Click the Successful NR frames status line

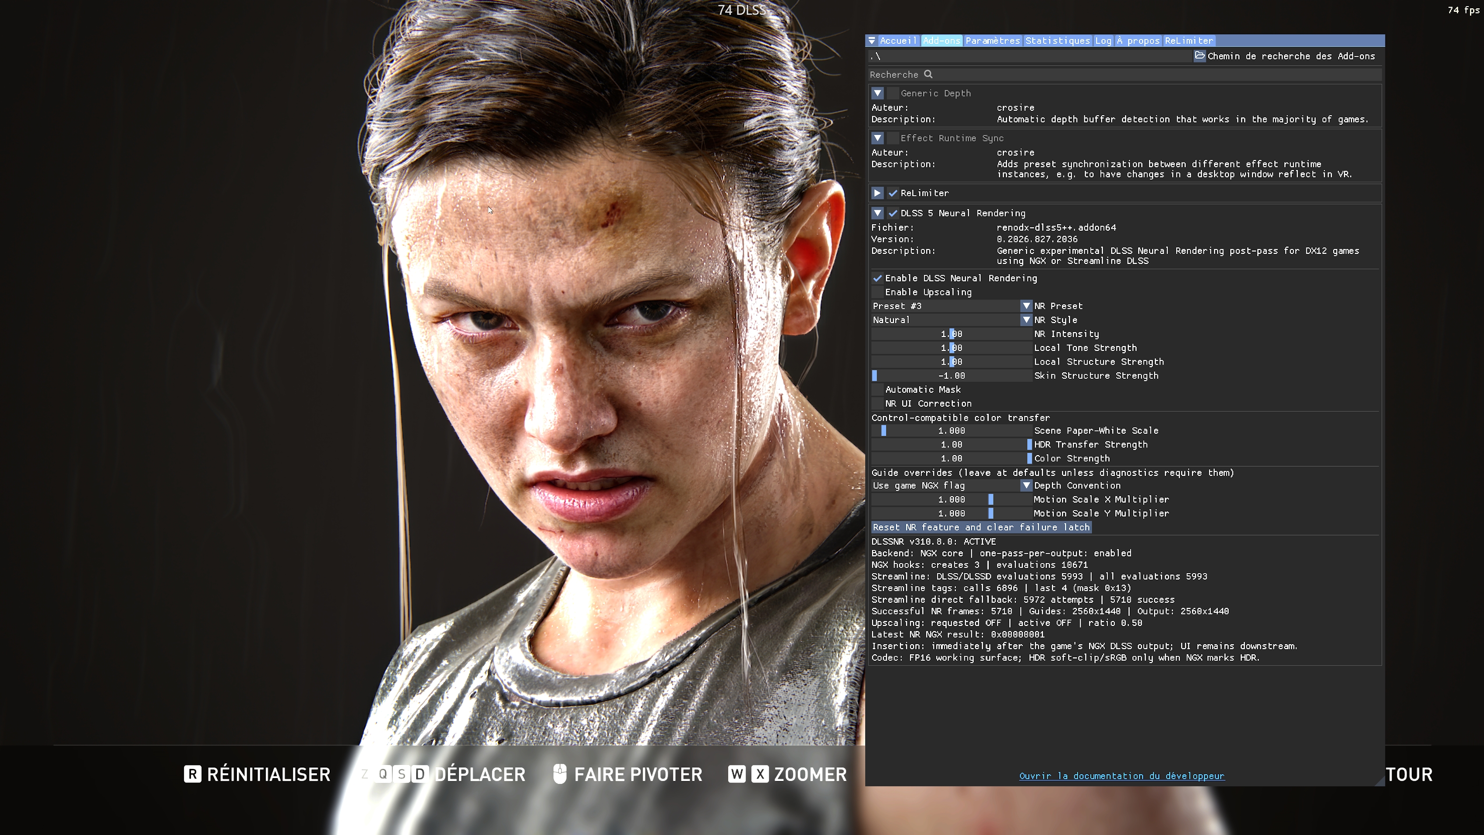tap(1050, 611)
